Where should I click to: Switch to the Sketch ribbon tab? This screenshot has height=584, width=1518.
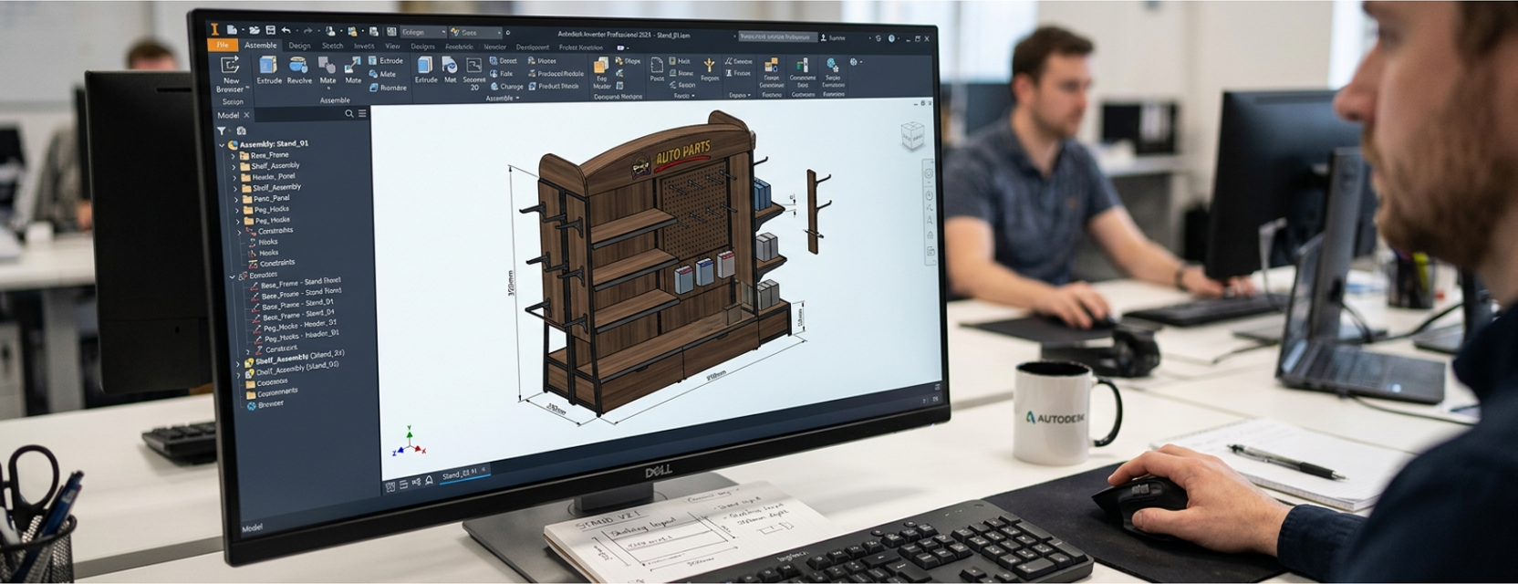[333, 46]
